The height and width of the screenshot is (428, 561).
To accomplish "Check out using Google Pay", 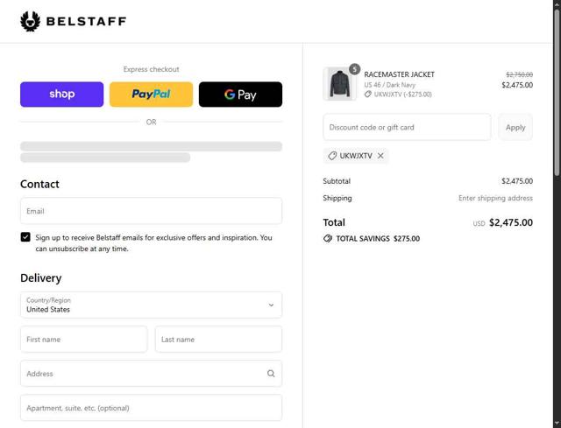I will pos(240,95).
